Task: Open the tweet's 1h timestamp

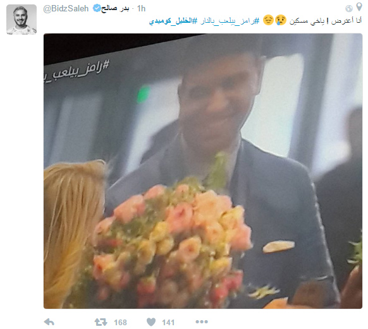Action: click(x=141, y=9)
